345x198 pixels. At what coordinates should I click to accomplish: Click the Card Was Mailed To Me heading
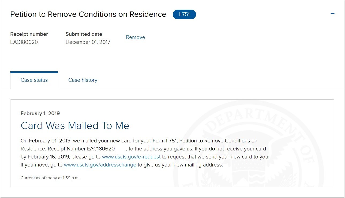(75, 126)
